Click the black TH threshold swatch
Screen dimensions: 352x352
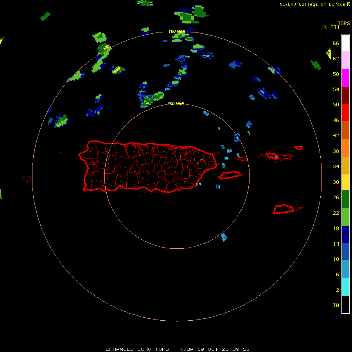click(x=345, y=304)
